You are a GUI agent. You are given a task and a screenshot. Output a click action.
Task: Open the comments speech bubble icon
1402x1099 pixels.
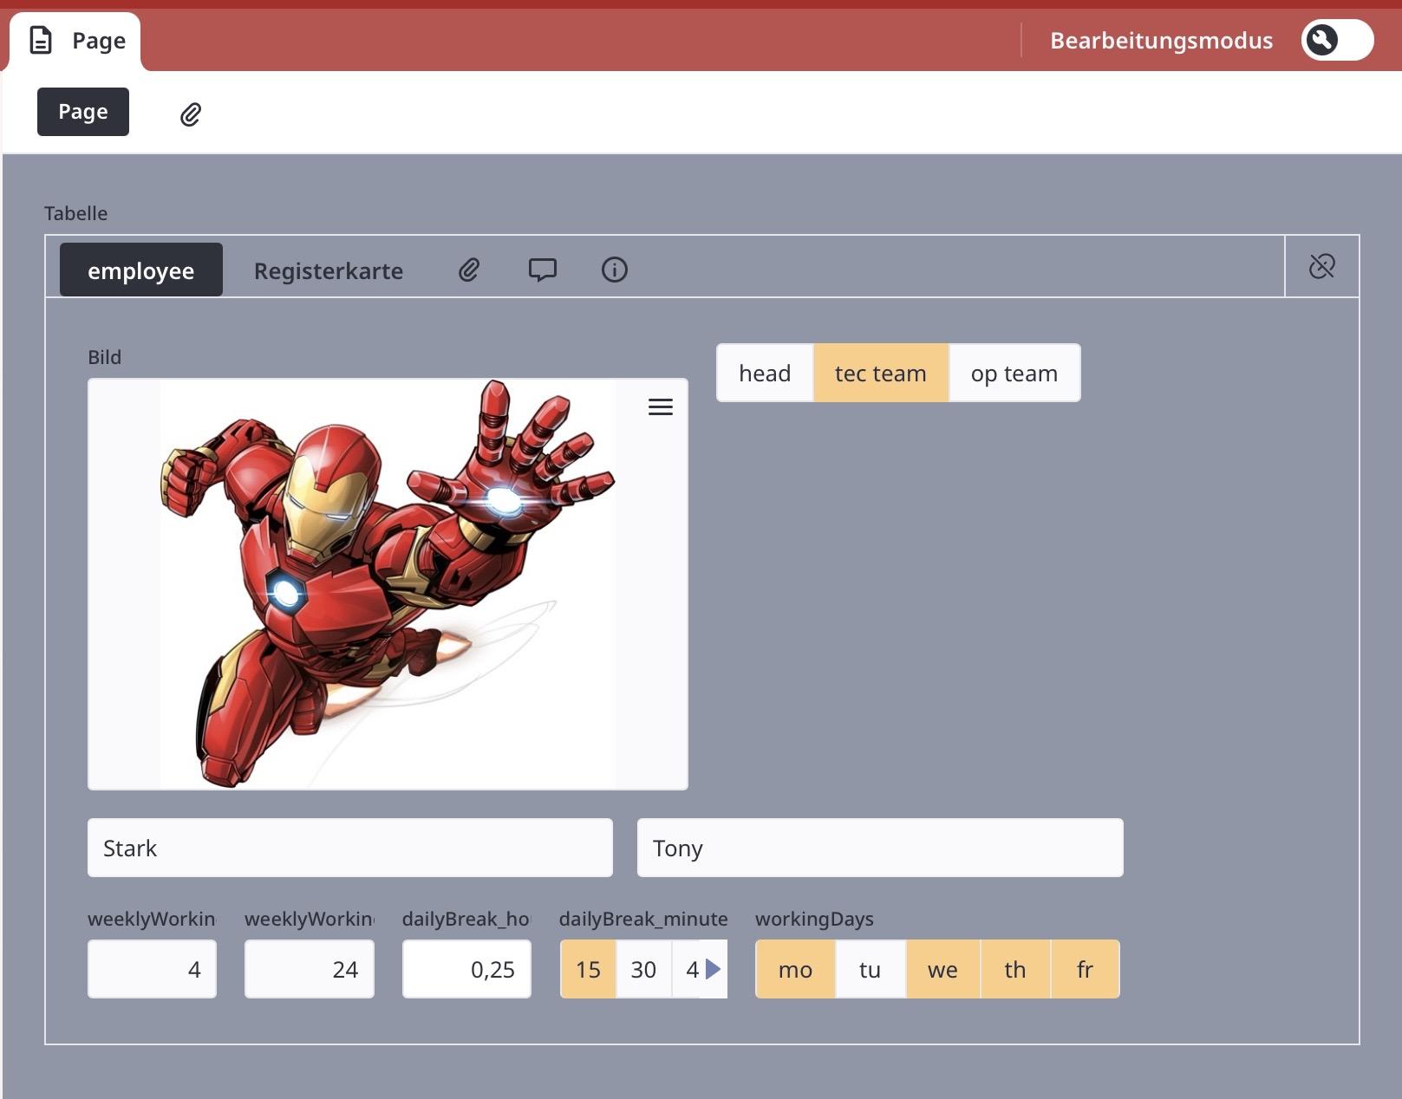(x=542, y=270)
